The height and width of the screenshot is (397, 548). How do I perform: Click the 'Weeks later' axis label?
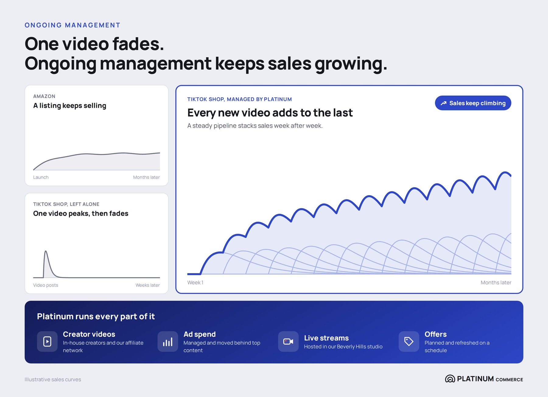[148, 285]
